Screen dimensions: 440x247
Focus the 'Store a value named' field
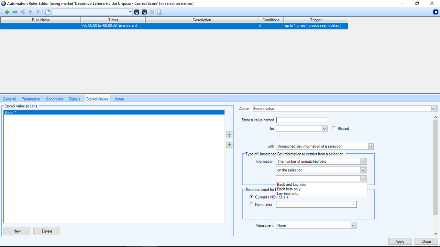coord(302,120)
